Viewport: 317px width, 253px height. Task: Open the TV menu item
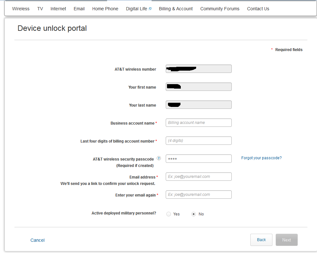pyautogui.click(x=40, y=9)
